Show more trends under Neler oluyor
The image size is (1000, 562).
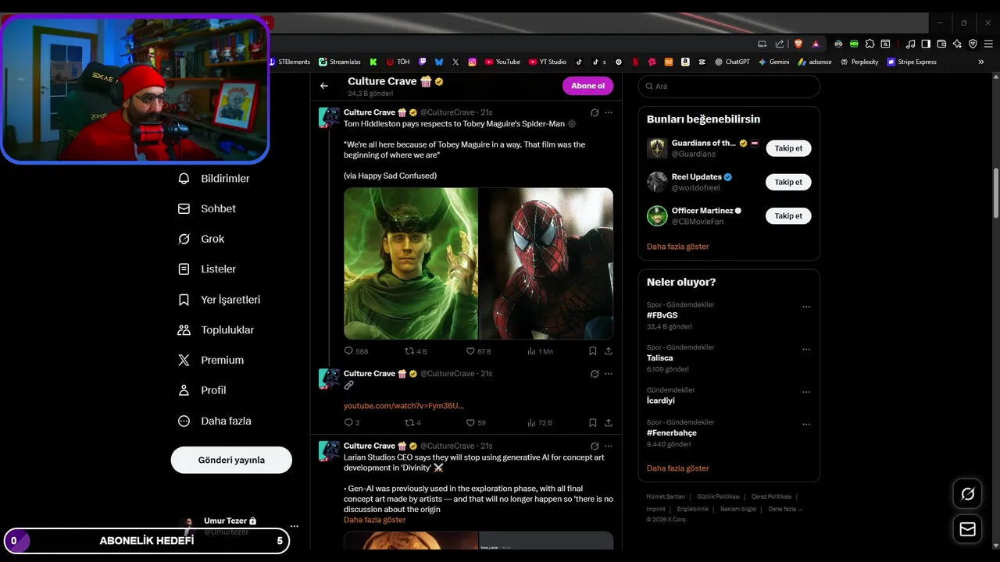pos(678,468)
